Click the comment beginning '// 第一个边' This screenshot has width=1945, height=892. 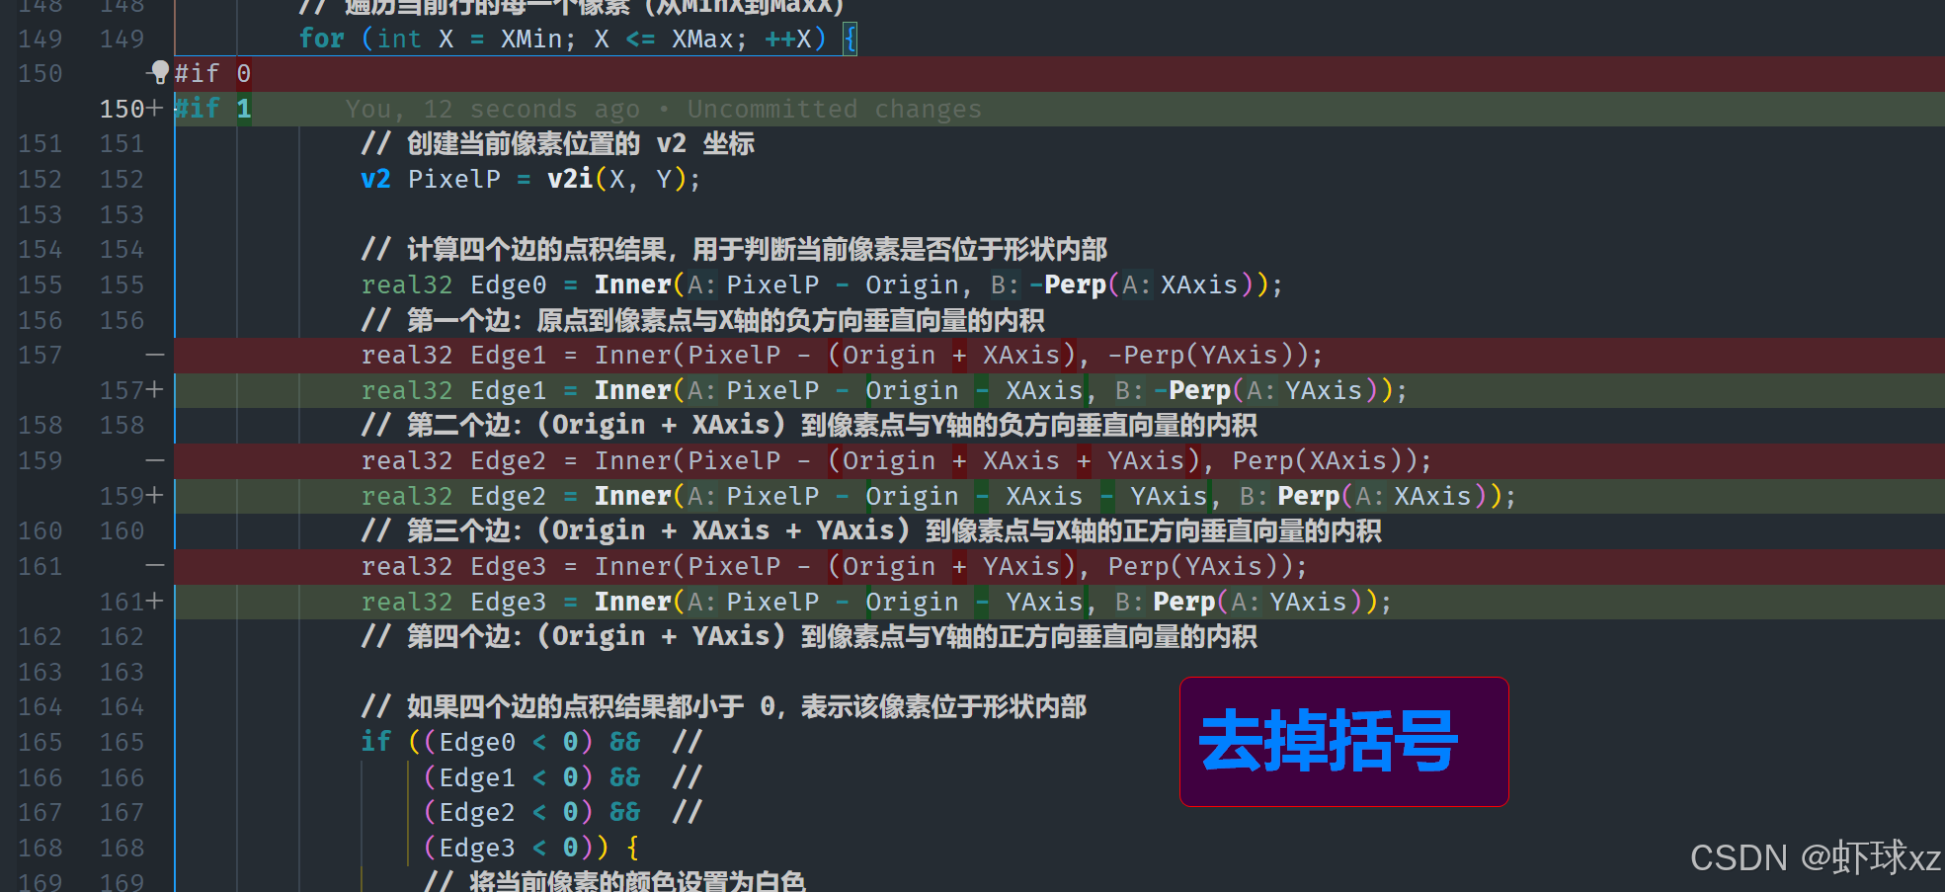click(702, 320)
